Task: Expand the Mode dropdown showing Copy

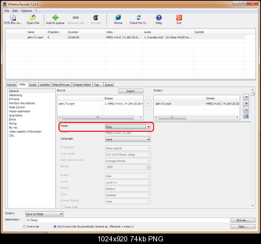Action: pos(128,127)
